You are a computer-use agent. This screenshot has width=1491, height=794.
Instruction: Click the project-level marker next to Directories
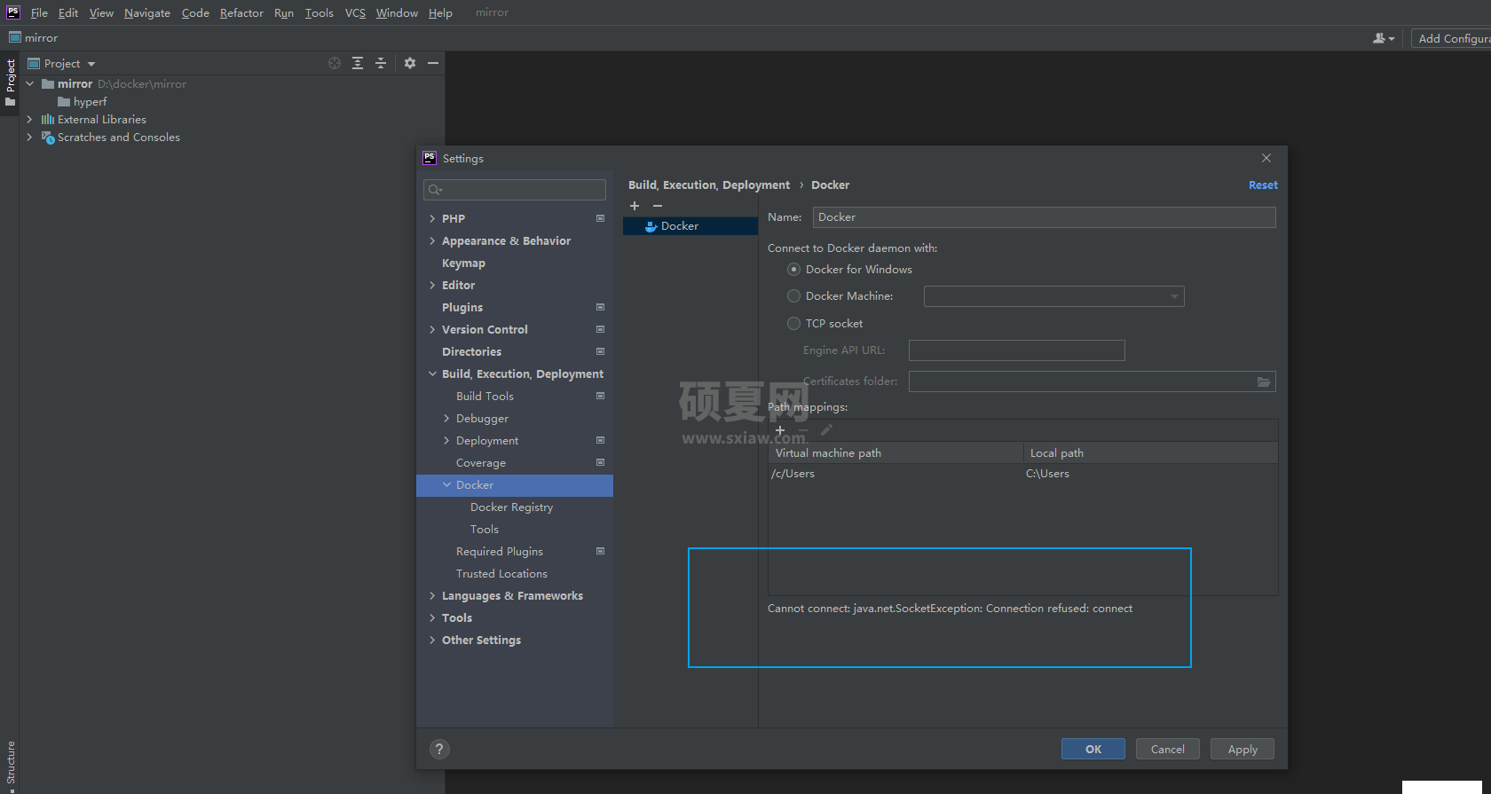click(x=601, y=351)
